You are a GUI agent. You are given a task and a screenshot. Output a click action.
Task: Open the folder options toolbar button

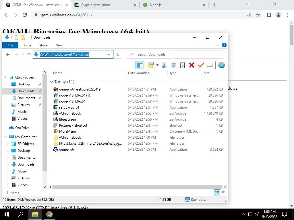[x=150, y=65]
